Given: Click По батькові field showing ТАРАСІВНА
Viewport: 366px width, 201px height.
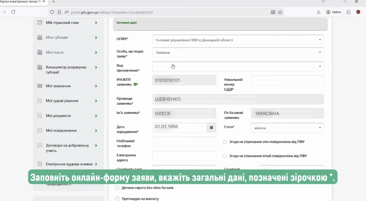Looking at the screenshot, I should [287, 113].
